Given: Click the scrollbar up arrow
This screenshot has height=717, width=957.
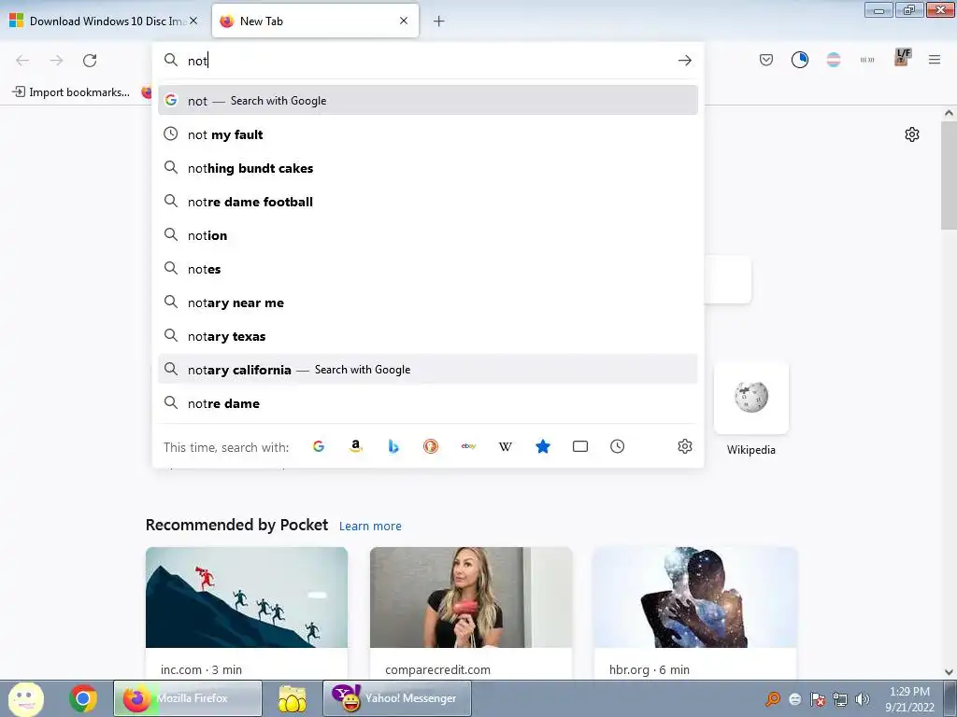Looking at the screenshot, I should 949,113.
